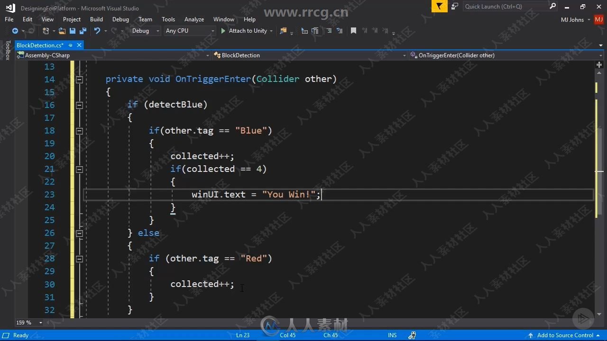Click the MJ account avatar badge
607x341 pixels.
[x=598, y=20]
